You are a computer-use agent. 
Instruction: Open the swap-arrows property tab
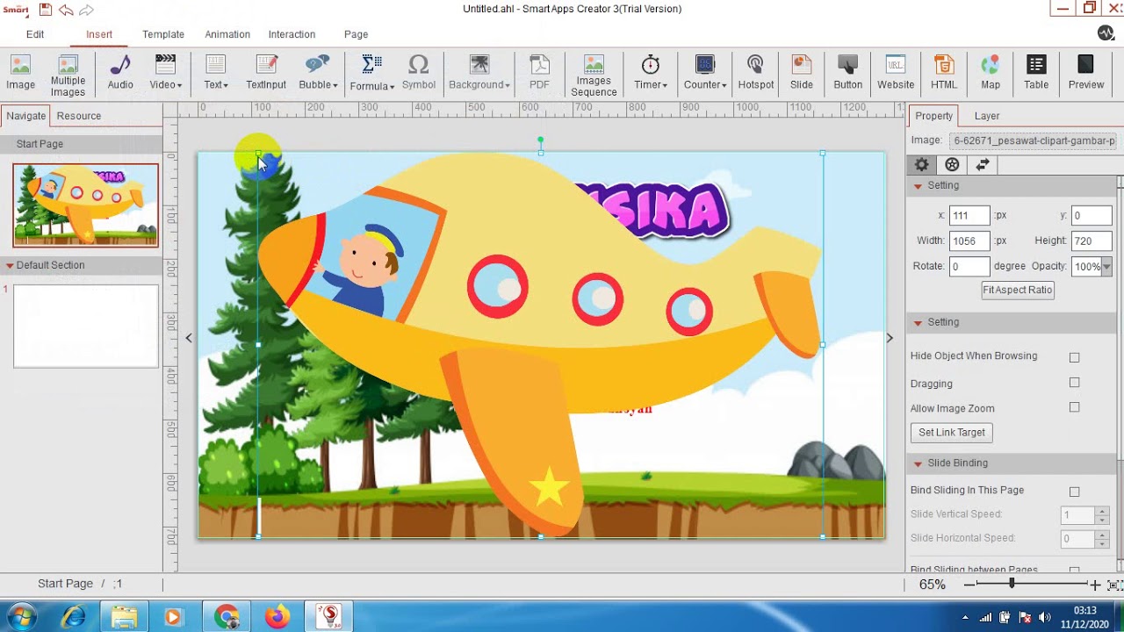pos(983,164)
